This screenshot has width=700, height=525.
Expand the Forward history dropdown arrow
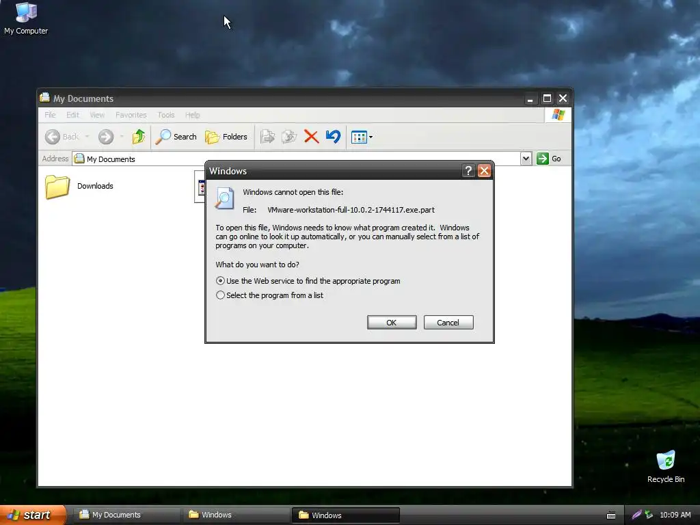tap(122, 137)
